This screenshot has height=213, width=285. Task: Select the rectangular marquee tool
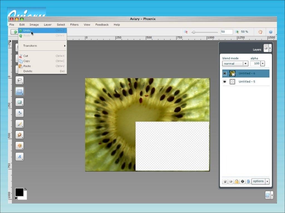(x=19, y=91)
